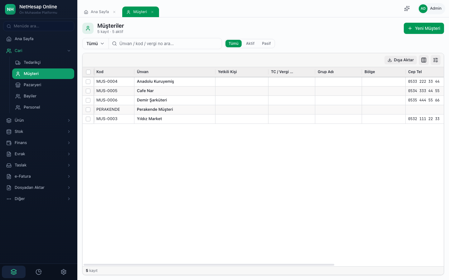Screen dimensions: 449x280
Task: Filter list by Pasif status
Action: pyautogui.click(x=266, y=44)
